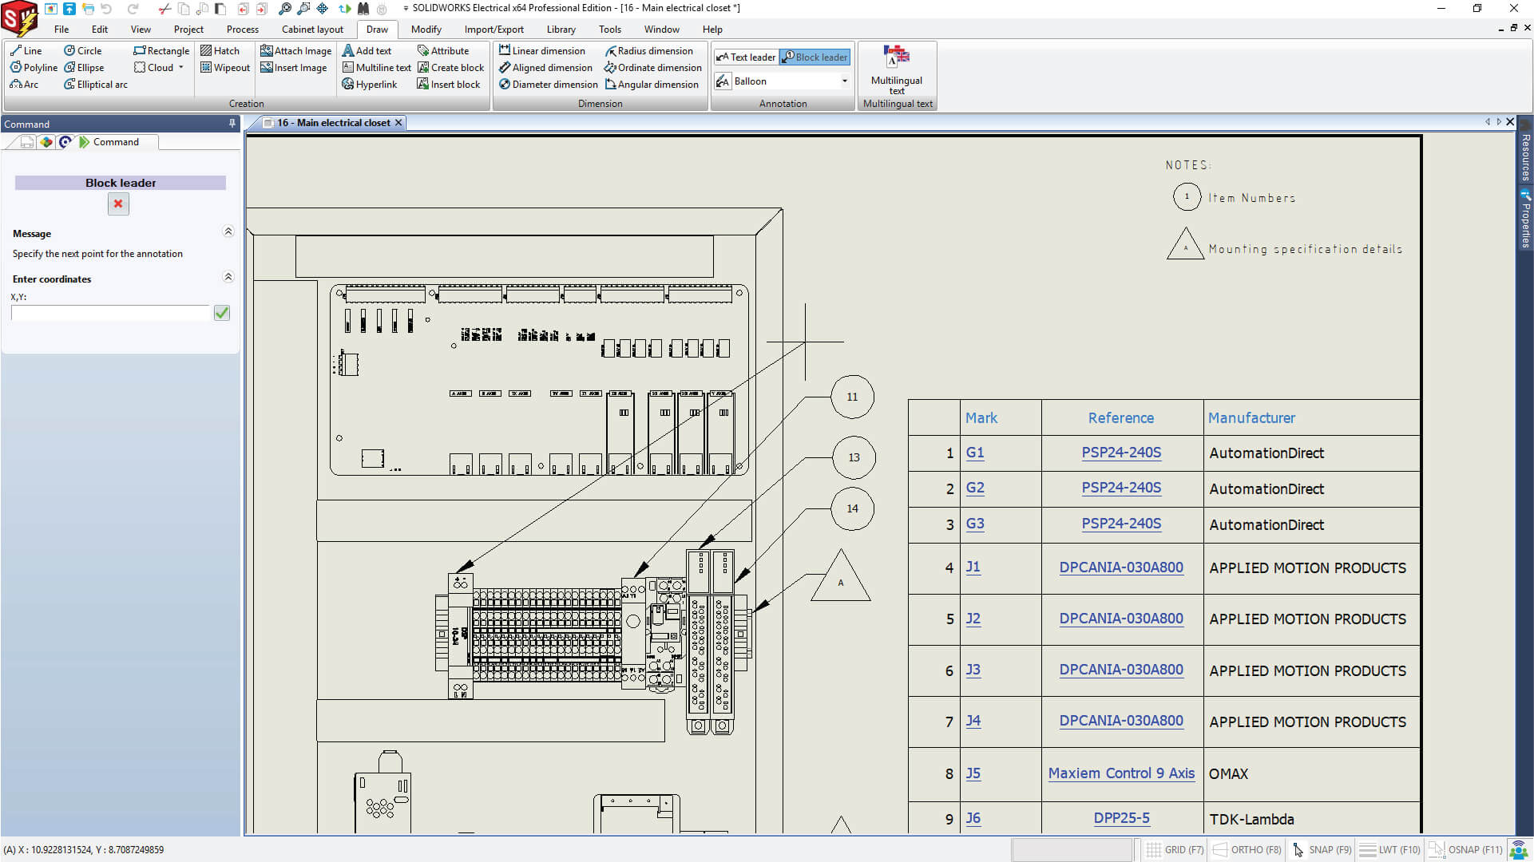This screenshot has width=1534, height=862.
Task: Cancel the Block leader command
Action: pyautogui.click(x=118, y=204)
